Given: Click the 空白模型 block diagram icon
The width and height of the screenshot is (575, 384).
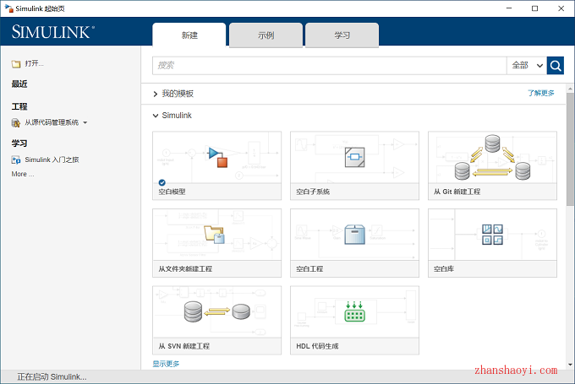Looking at the screenshot, I should 218,157.
